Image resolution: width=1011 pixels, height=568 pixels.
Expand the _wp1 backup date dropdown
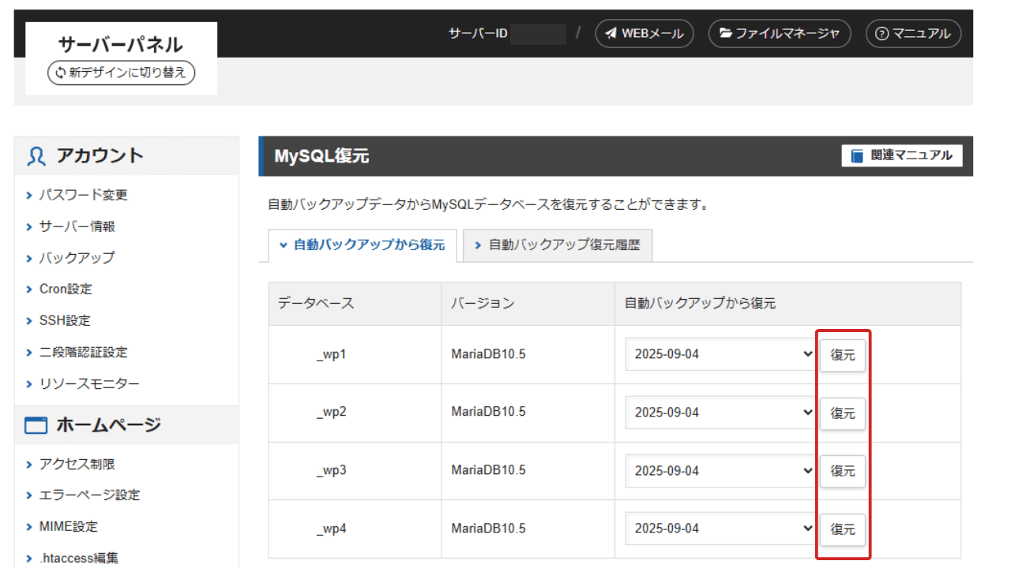click(x=720, y=354)
